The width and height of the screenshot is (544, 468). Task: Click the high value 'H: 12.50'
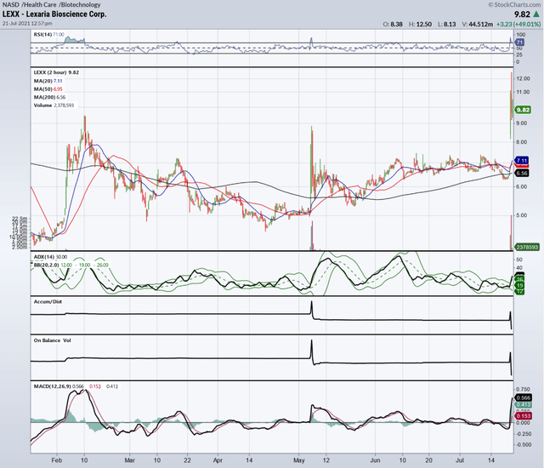pyautogui.click(x=420, y=25)
